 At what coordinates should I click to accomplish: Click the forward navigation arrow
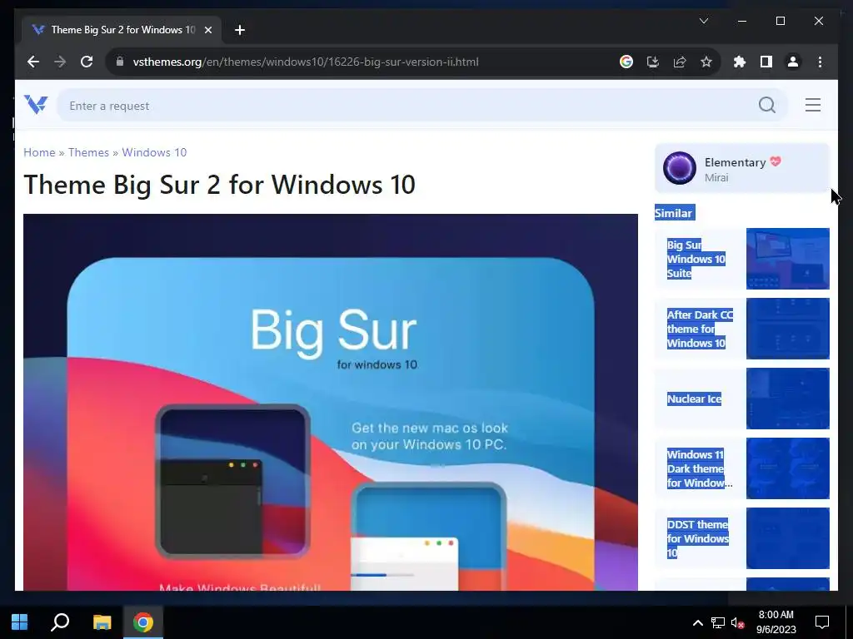pyautogui.click(x=60, y=62)
